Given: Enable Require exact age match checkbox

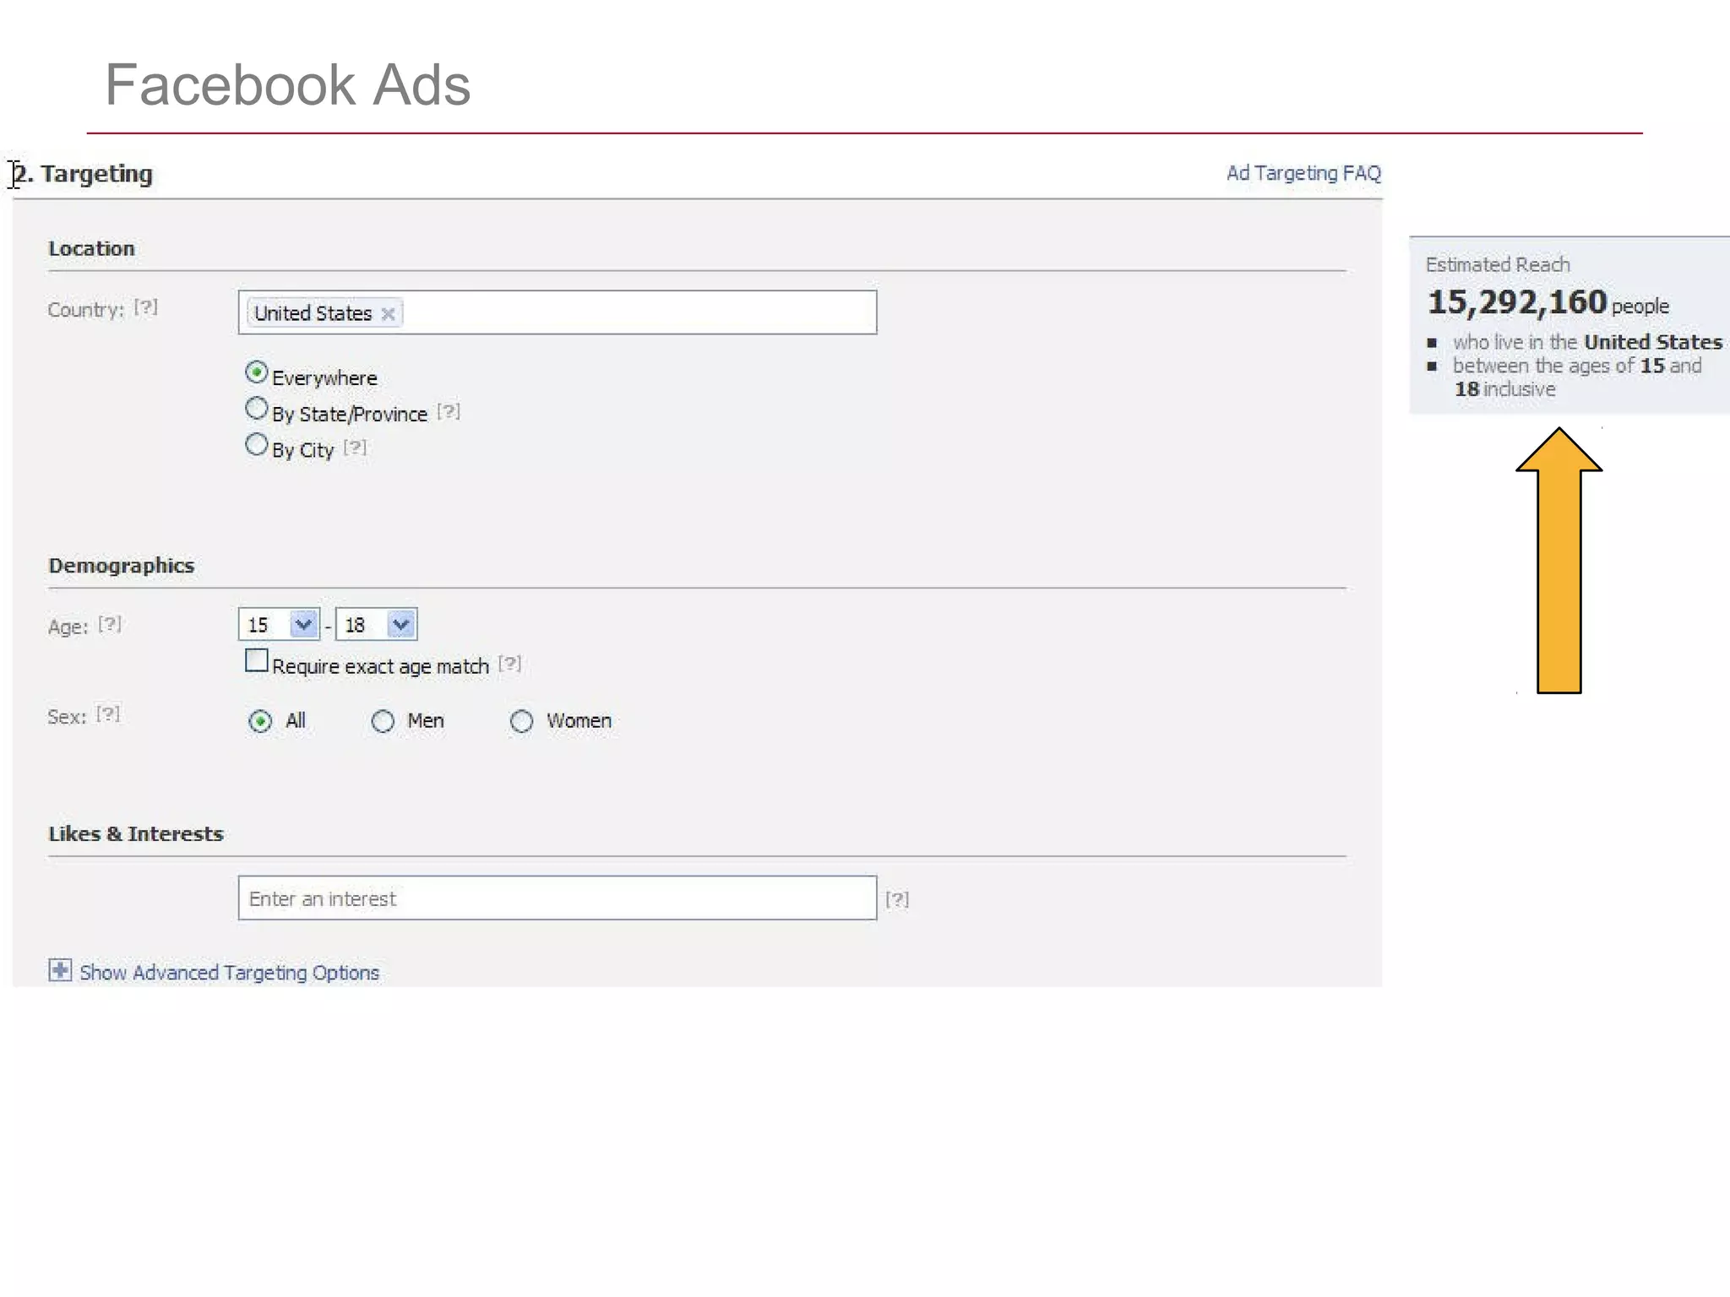Looking at the screenshot, I should click(x=256, y=660).
